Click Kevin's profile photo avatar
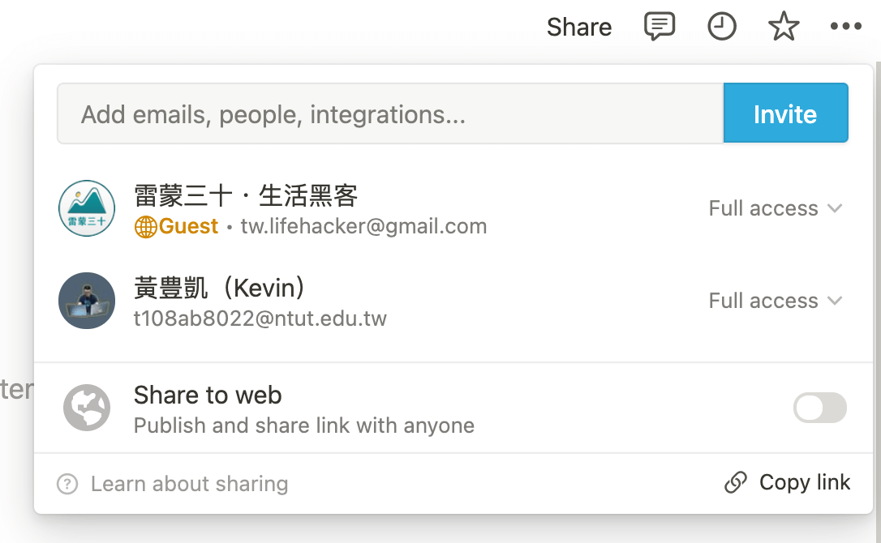Image resolution: width=881 pixels, height=543 pixels. (87, 301)
